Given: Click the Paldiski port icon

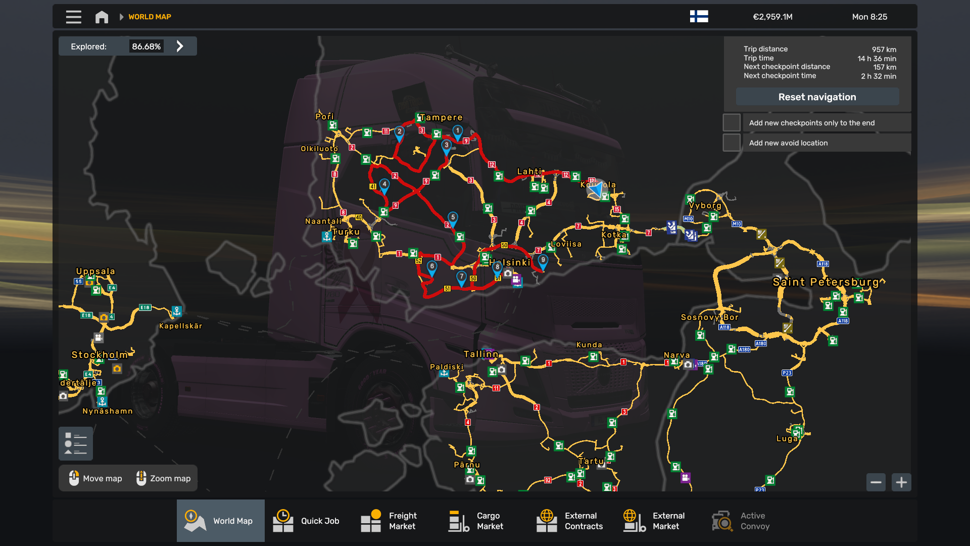Looking at the screenshot, I should coord(444,373).
